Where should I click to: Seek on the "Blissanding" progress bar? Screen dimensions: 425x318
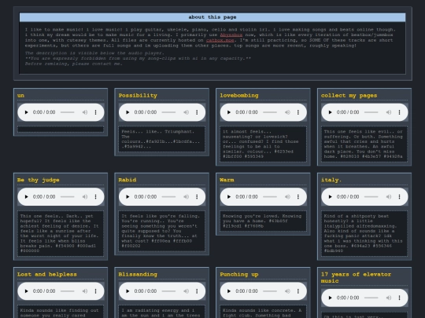click(x=168, y=291)
